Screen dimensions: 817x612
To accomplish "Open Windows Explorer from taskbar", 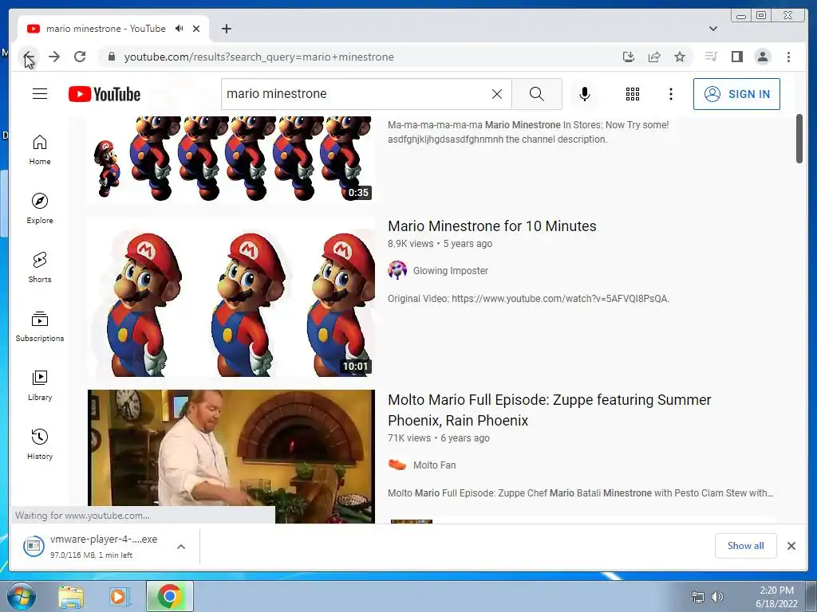I will [x=71, y=596].
